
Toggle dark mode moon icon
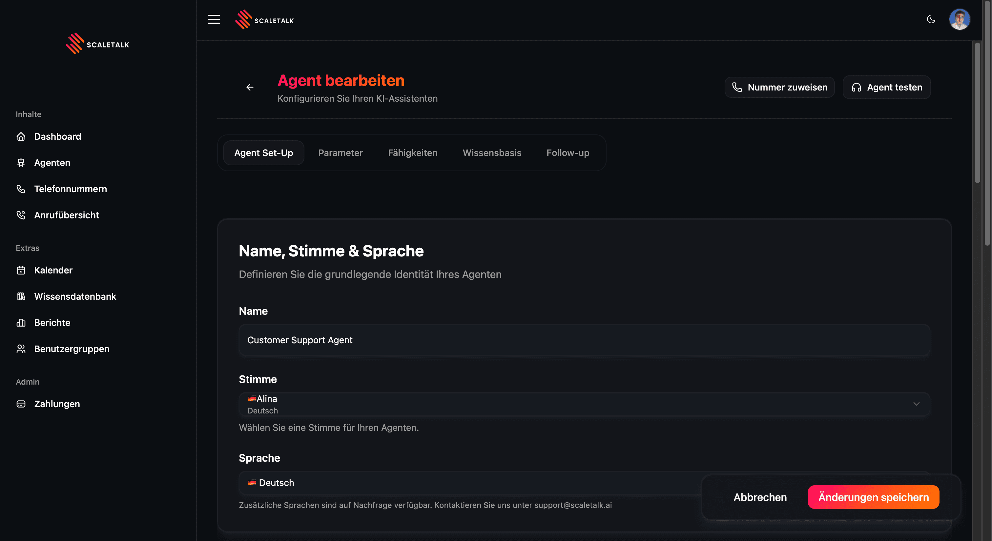click(x=931, y=20)
